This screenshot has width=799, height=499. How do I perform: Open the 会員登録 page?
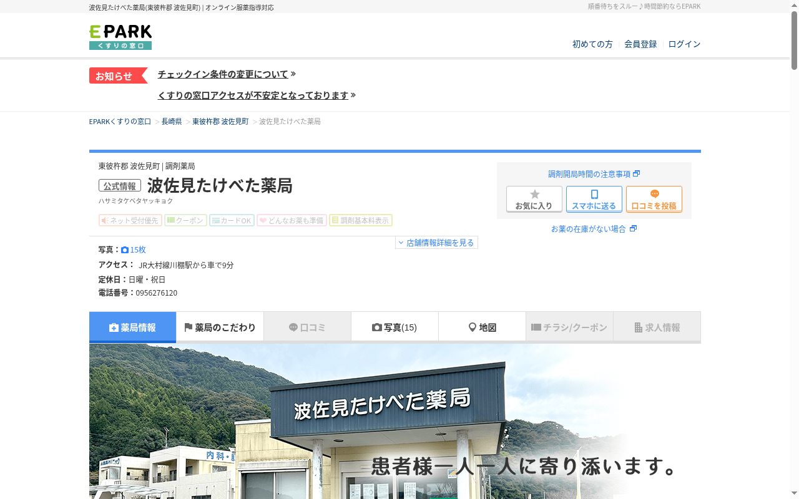pos(640,44)
